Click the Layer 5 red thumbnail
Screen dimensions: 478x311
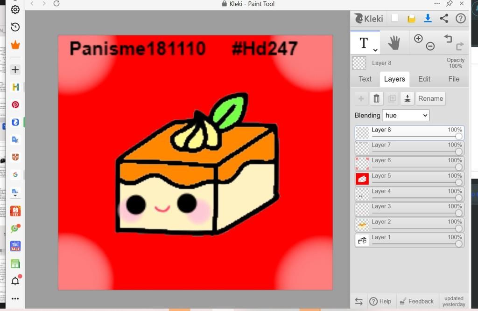click(x=362, y=179)
